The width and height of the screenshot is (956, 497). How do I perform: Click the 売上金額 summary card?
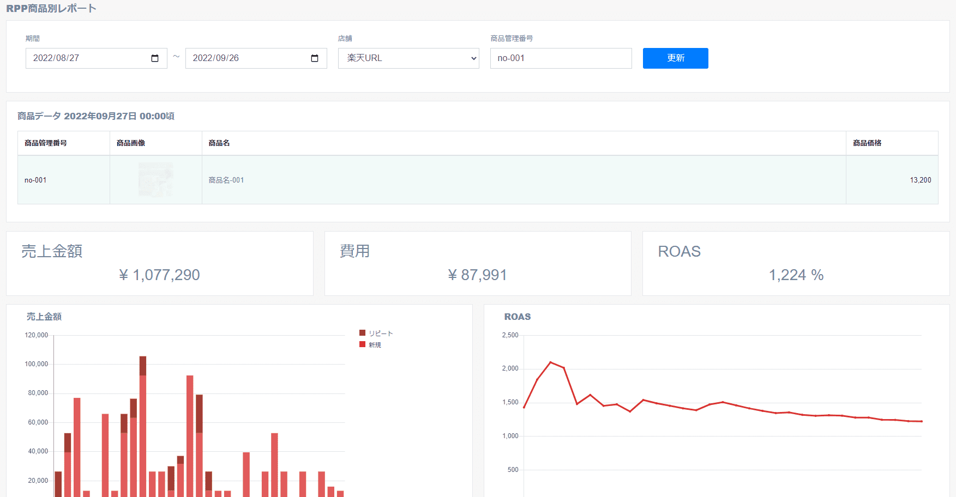(159, 263)
